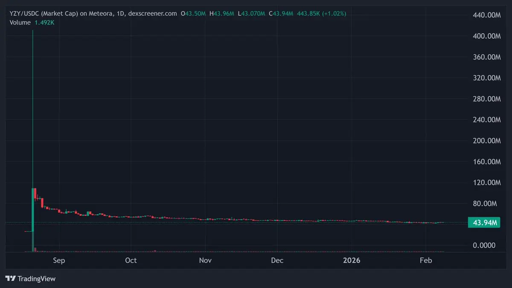Image resolution: width=512 pixels, height=288 pixels.
Task: Click the Sep label on time axis
Action: pos(59,260)
